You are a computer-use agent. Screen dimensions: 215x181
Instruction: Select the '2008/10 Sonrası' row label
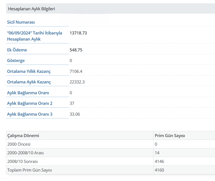[x=23, y=162]
